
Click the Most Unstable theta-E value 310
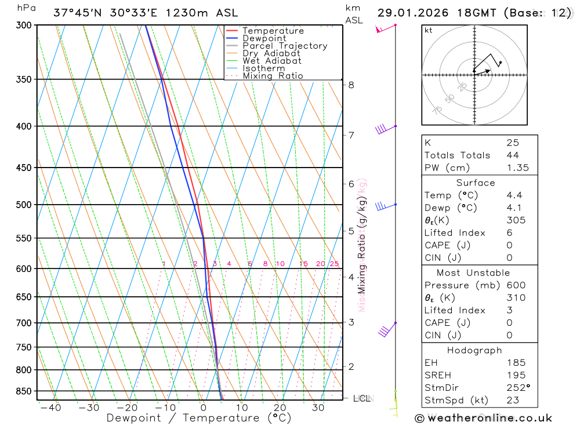(516, 298)
